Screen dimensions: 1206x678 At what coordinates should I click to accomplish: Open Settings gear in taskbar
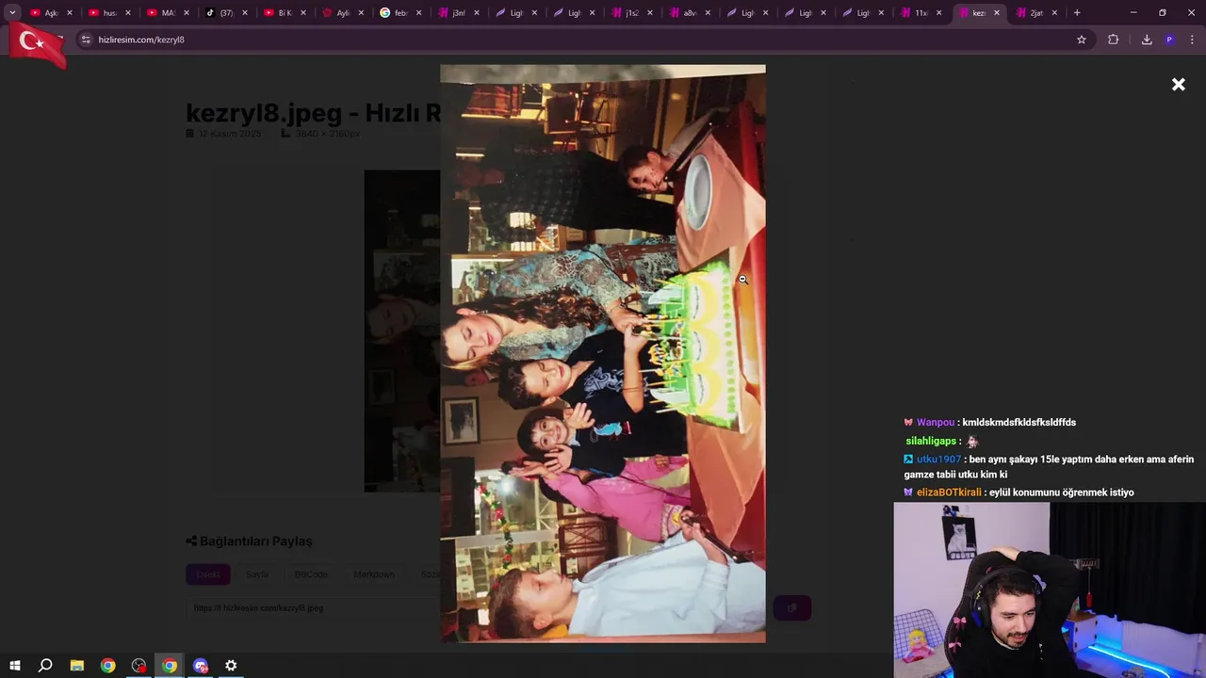(x=231, y=666)
